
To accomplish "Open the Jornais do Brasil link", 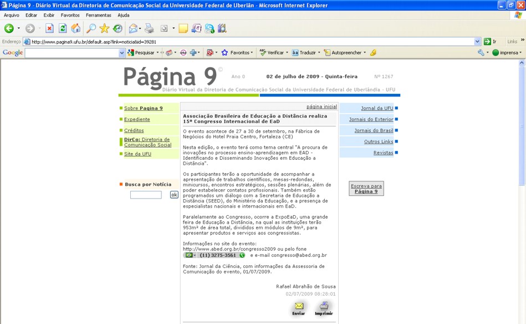I will (374, 130).
